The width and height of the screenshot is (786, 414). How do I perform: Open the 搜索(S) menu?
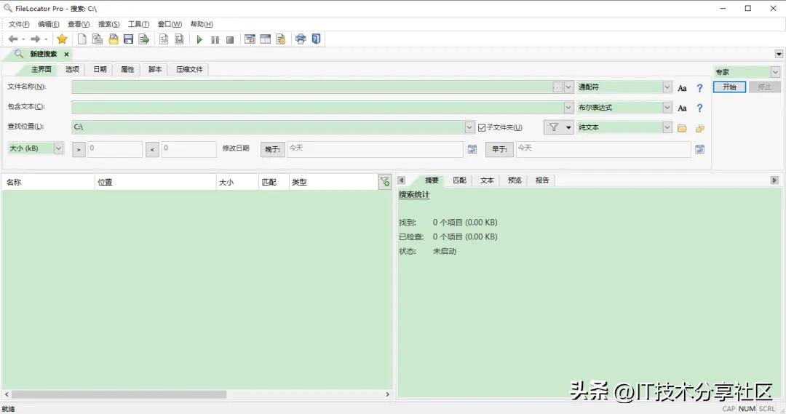tap(108, 24)
